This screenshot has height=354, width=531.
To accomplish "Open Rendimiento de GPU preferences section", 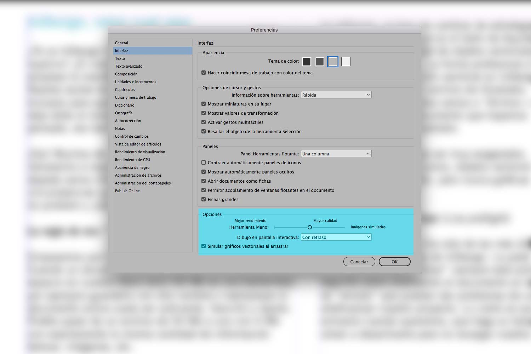I will (132, 160).
